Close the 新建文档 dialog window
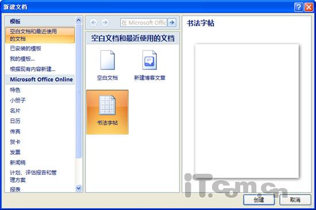The width and height of the screenshot is (316, 210). coord(309,7)
